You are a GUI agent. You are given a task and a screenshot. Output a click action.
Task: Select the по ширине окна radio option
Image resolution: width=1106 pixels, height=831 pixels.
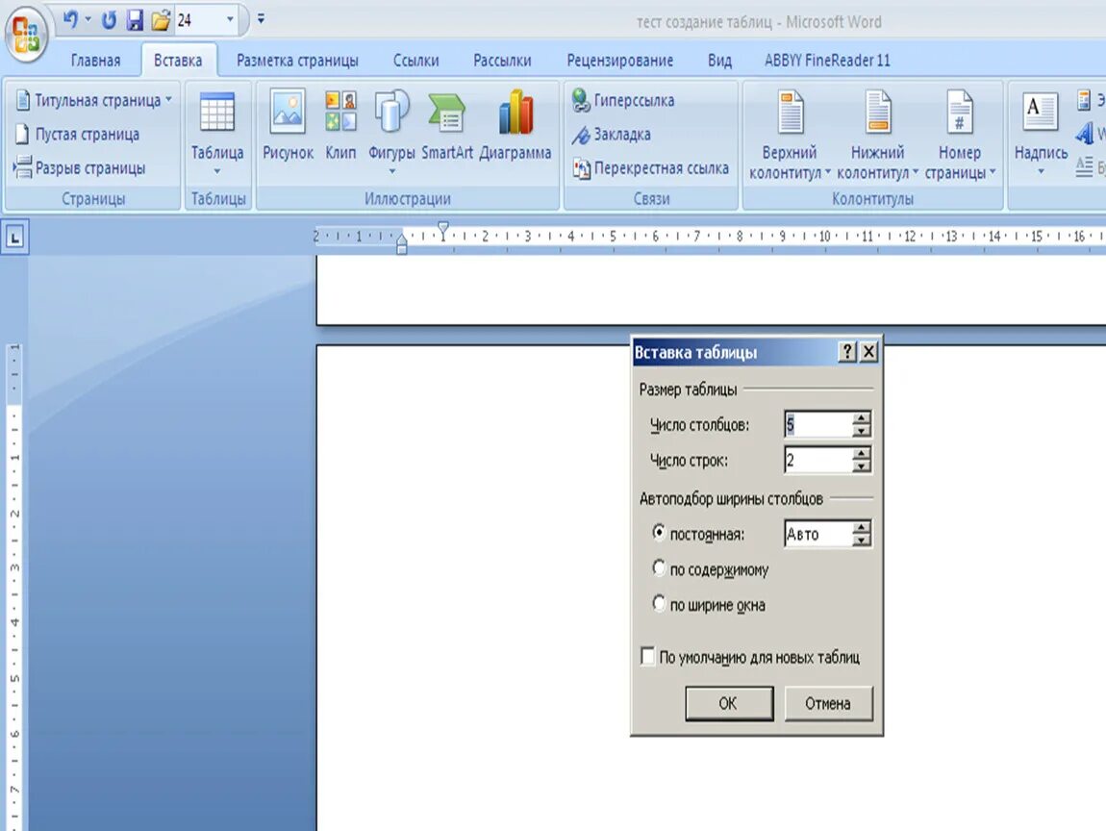tap(659, 603)
